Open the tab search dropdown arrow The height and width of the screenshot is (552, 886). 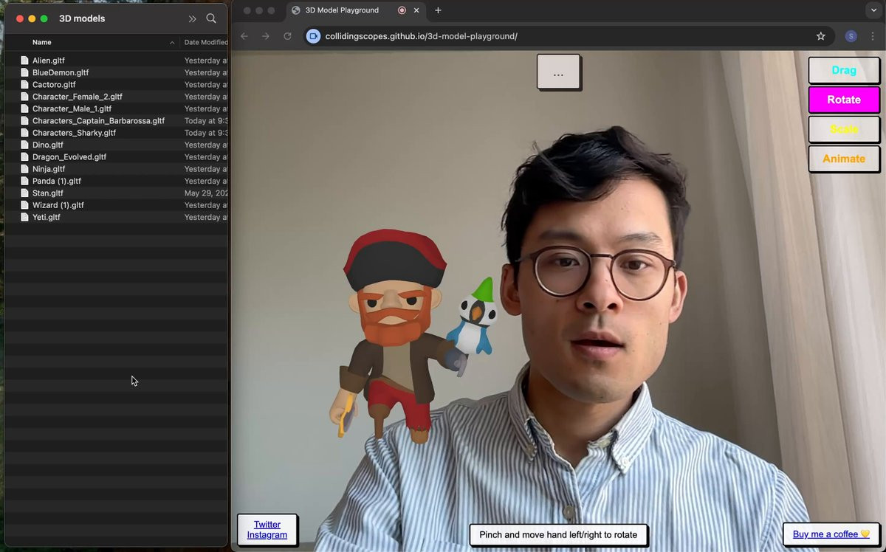click(x=874, y=10)
